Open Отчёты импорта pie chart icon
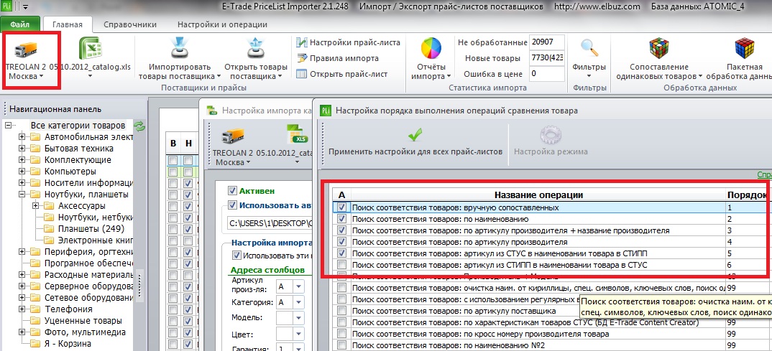Image resolution: width=772 pixels, height=351 pixels. coord(431,49)
